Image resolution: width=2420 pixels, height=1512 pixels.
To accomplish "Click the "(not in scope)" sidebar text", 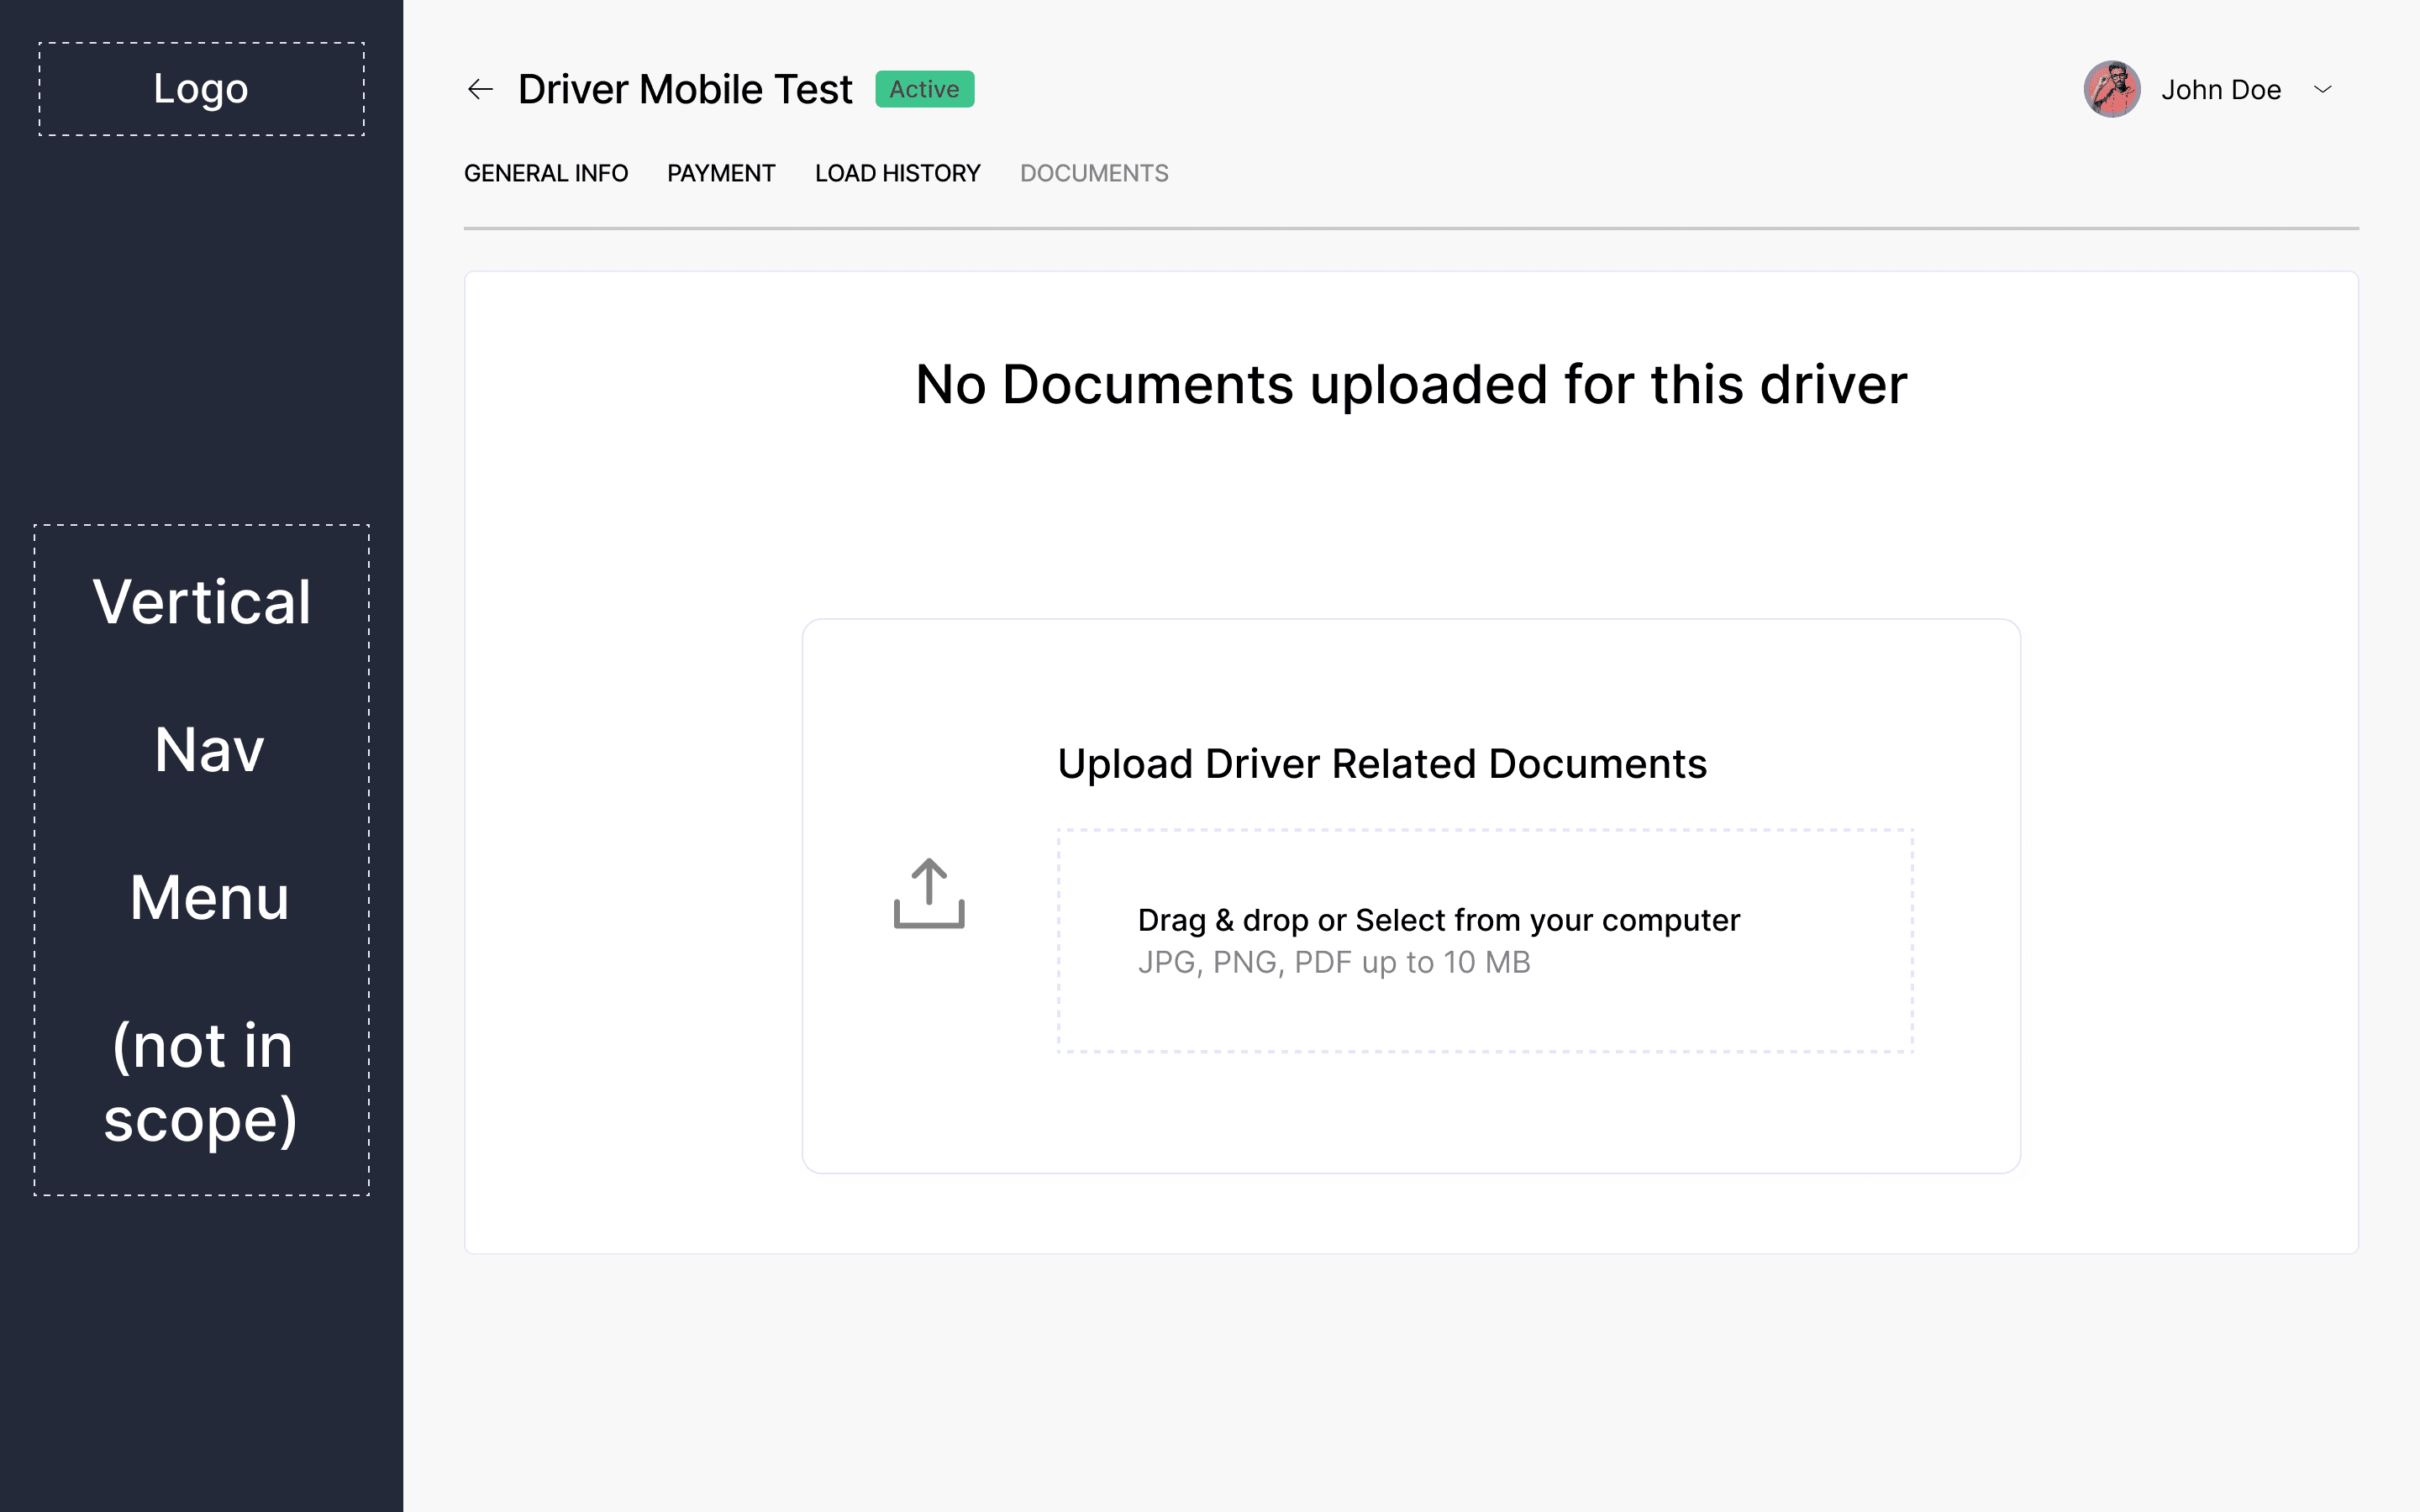I will [x=201, y=1082].
